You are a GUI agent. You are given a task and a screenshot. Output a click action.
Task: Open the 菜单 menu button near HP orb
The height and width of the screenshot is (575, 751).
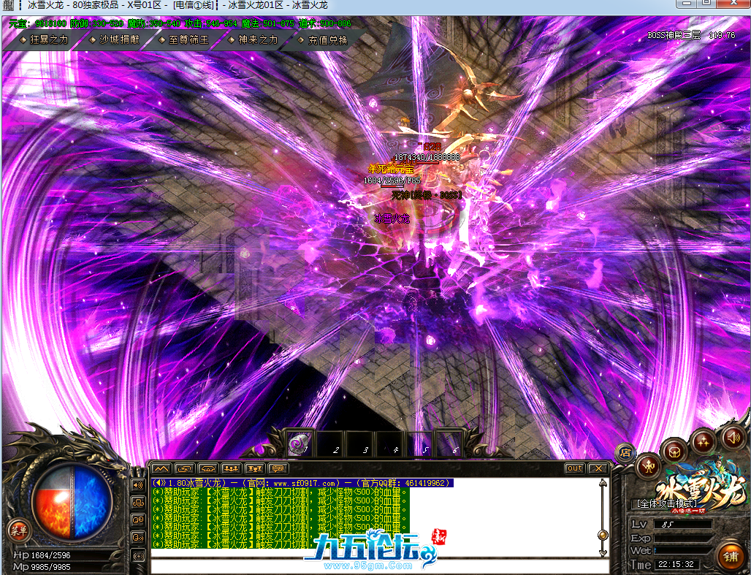(x=19, y=530)
